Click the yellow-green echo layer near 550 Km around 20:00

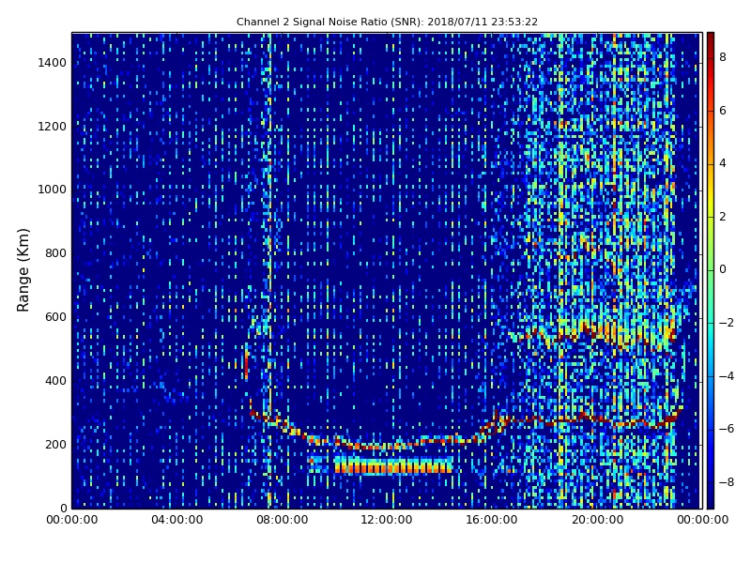604,334
